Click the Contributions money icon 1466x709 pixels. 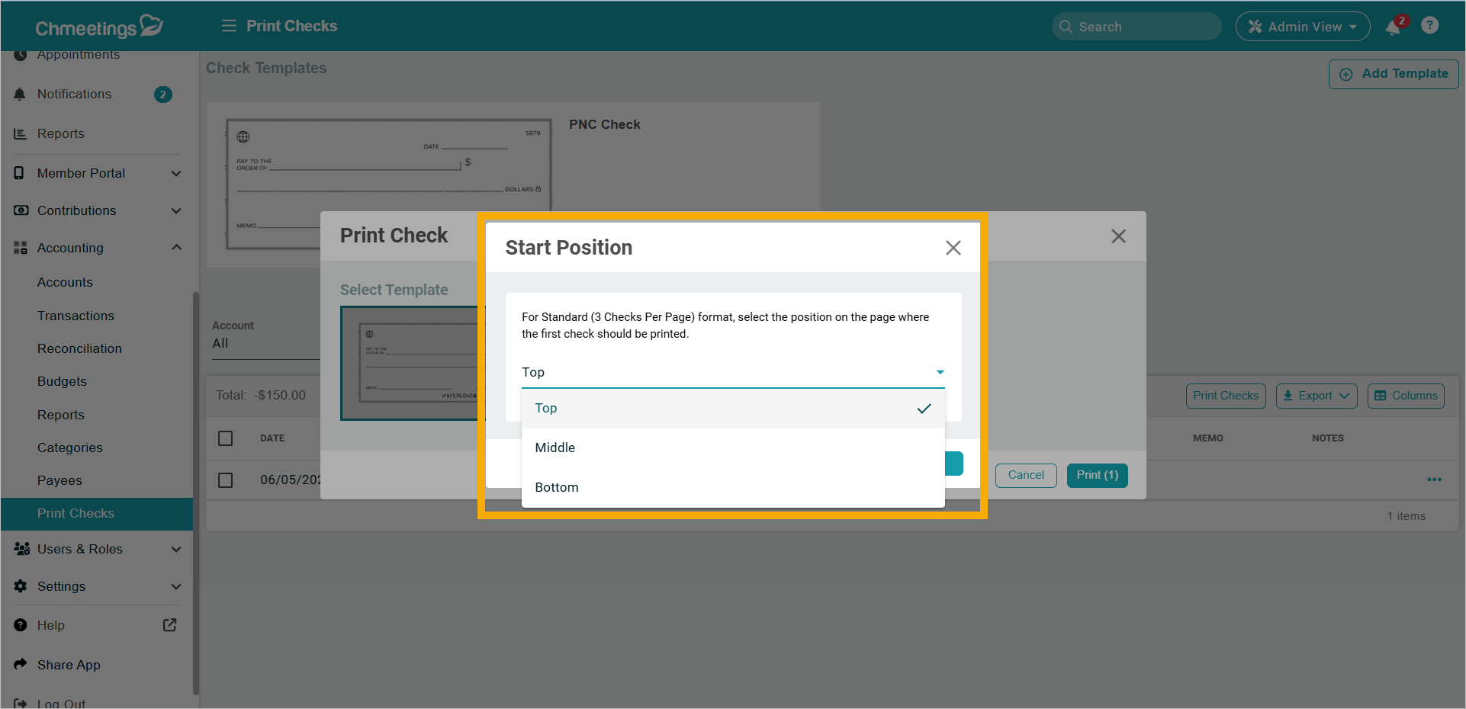click(21, 210)
